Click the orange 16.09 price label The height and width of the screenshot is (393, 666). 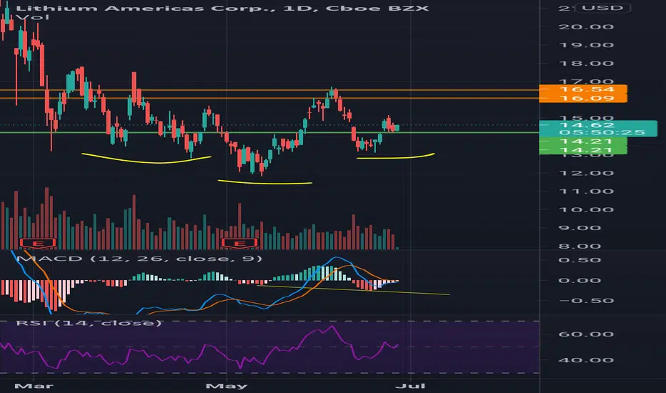tap(583, 98)
